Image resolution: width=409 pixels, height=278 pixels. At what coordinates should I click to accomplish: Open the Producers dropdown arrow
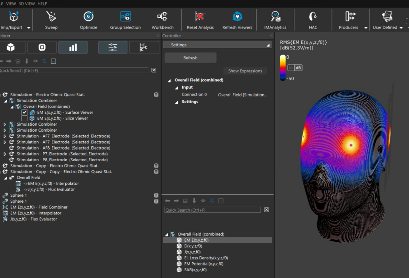365,28
